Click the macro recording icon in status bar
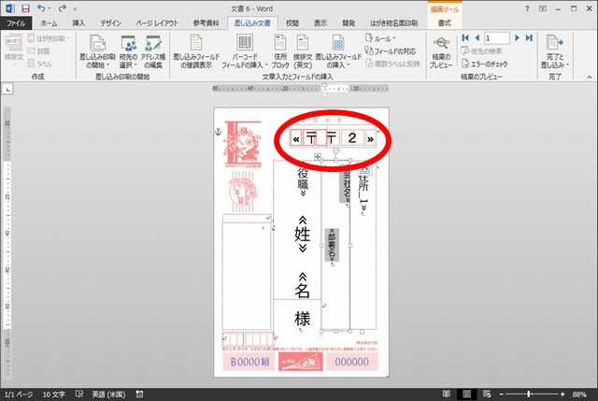The width and height of the screenshot is (598, 401). coord(139,394)
